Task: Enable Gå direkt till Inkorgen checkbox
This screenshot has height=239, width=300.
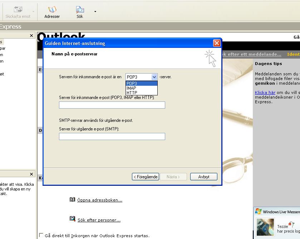Action: click(41, 235)
